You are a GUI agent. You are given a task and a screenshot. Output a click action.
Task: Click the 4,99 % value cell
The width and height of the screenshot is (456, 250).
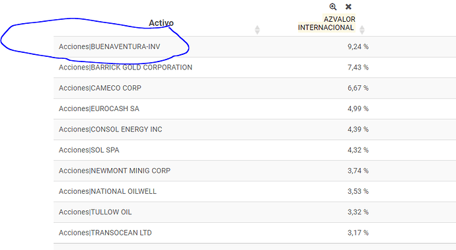click(358, 108)
